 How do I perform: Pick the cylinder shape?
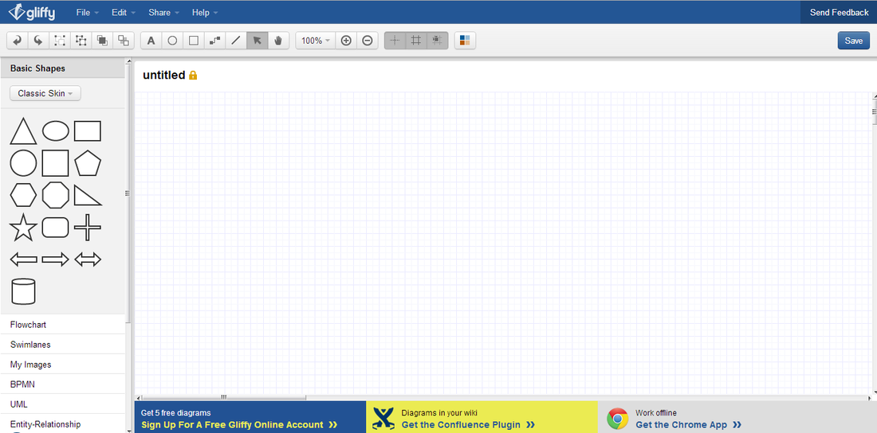[23, 291]
